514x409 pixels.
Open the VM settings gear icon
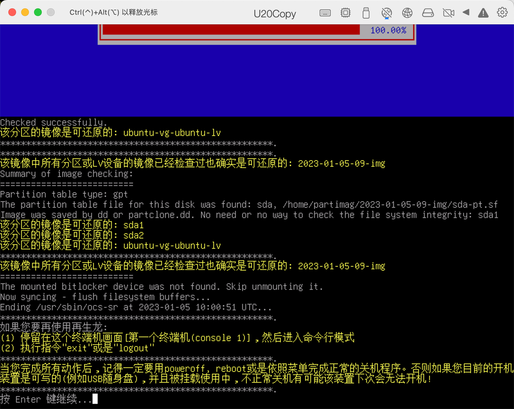(x=501, y=13)
